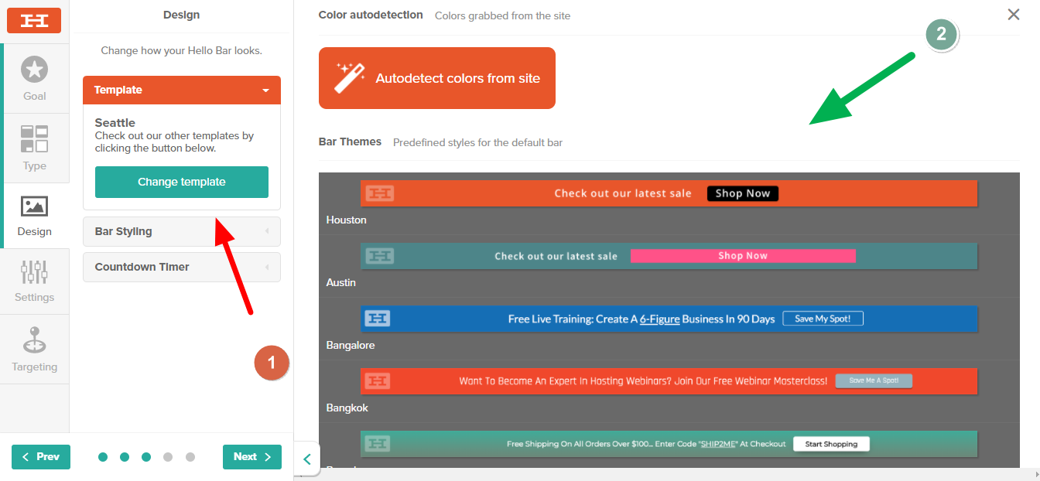
Task: Click the Houston theme name label
Action: [347, 220]
